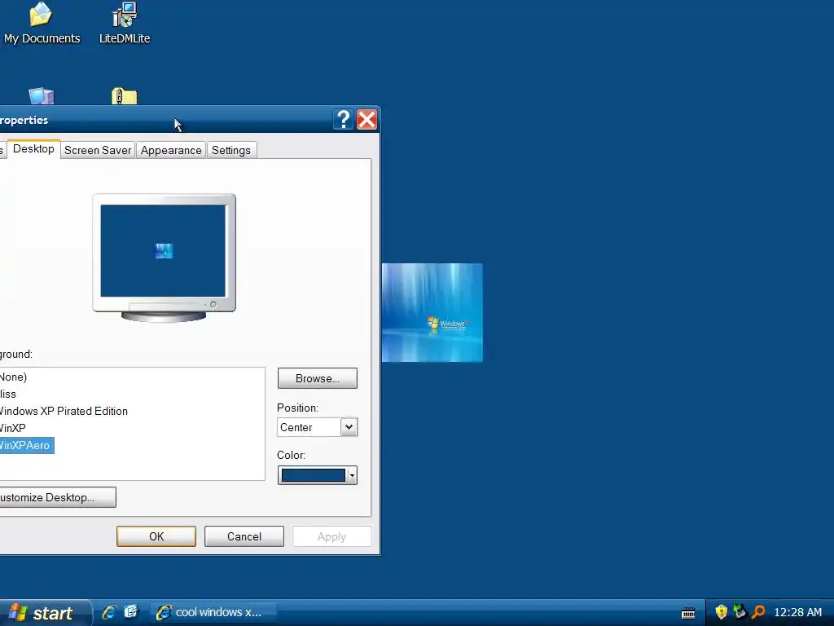Click the on-screen keyboard taskbar icon

[688, 613]
